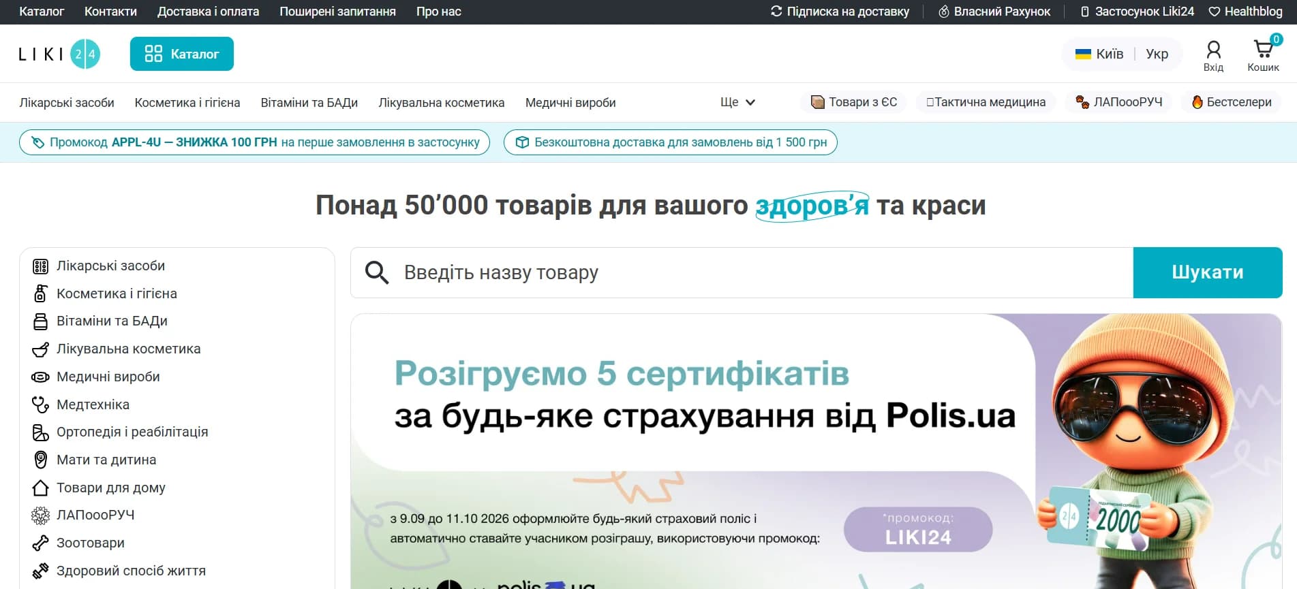Screen dimensions: 1297x589
Task: Open the Київ city selector
Action: (1099, 54)
